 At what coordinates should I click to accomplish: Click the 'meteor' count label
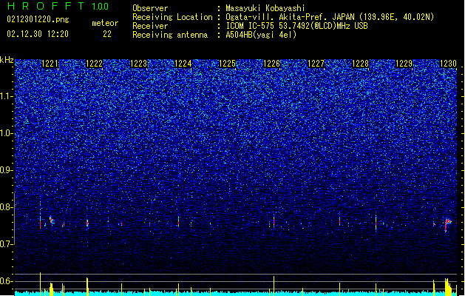click(105, 23)
